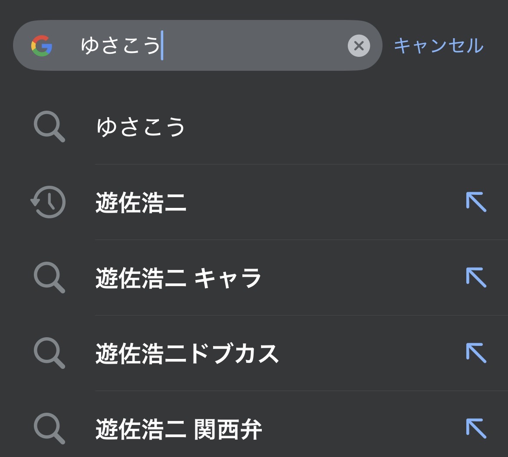The height and width of the screenshot is (457, 508).
Task: Click magnifier icon beside 遊佐浩二 キャラ
Action: click(49, 278)
